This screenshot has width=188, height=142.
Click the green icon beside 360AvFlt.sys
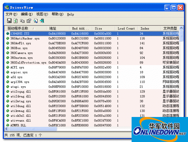(8, 43)
